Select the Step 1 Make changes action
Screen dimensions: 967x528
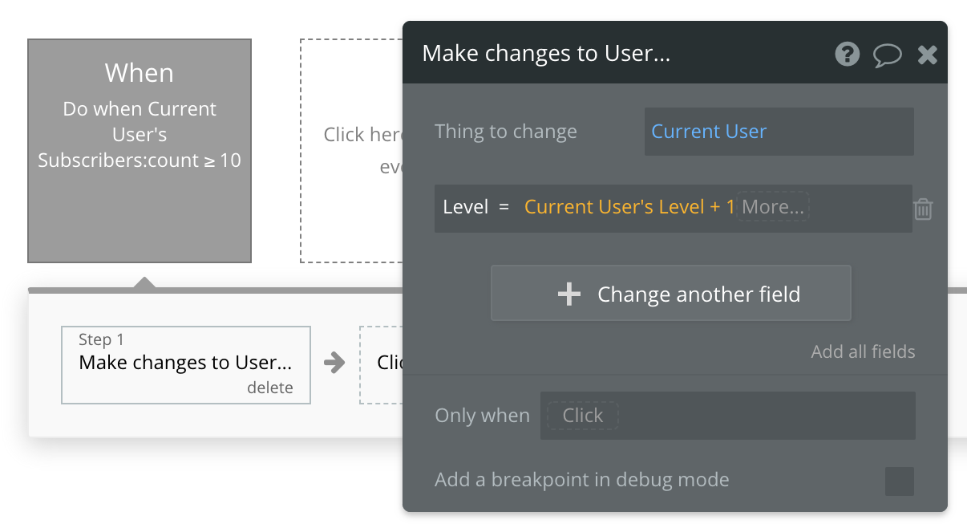[x=185, y=363]
